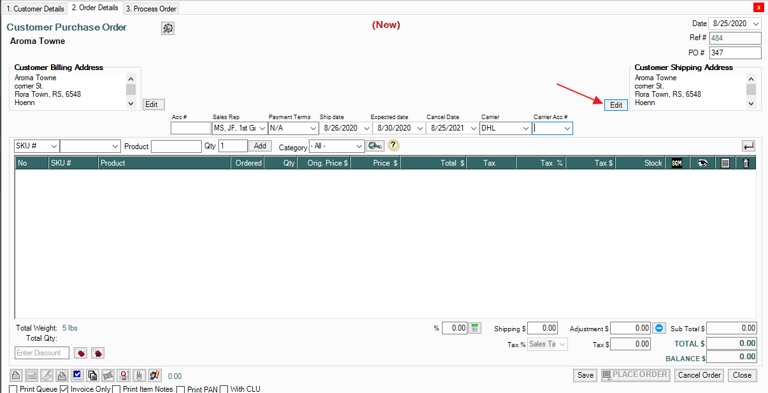The width and height of the screenshot is (768, 393).
Task: Click the return arrow icon above the grid
Action: (748, 146)
